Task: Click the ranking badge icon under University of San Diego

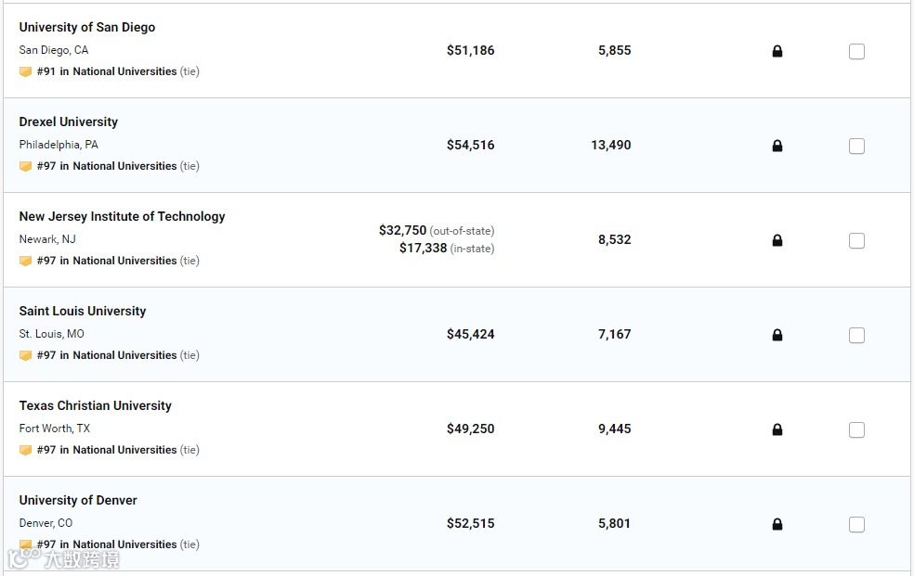Action: click(x=26, y=72)
